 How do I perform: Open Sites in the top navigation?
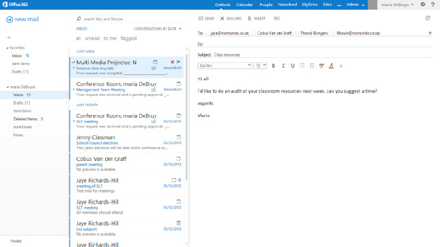(327, 5)
